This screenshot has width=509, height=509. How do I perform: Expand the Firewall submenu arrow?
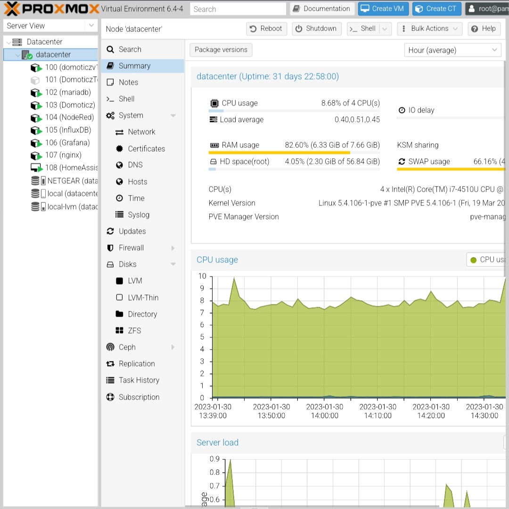(173, 248)
